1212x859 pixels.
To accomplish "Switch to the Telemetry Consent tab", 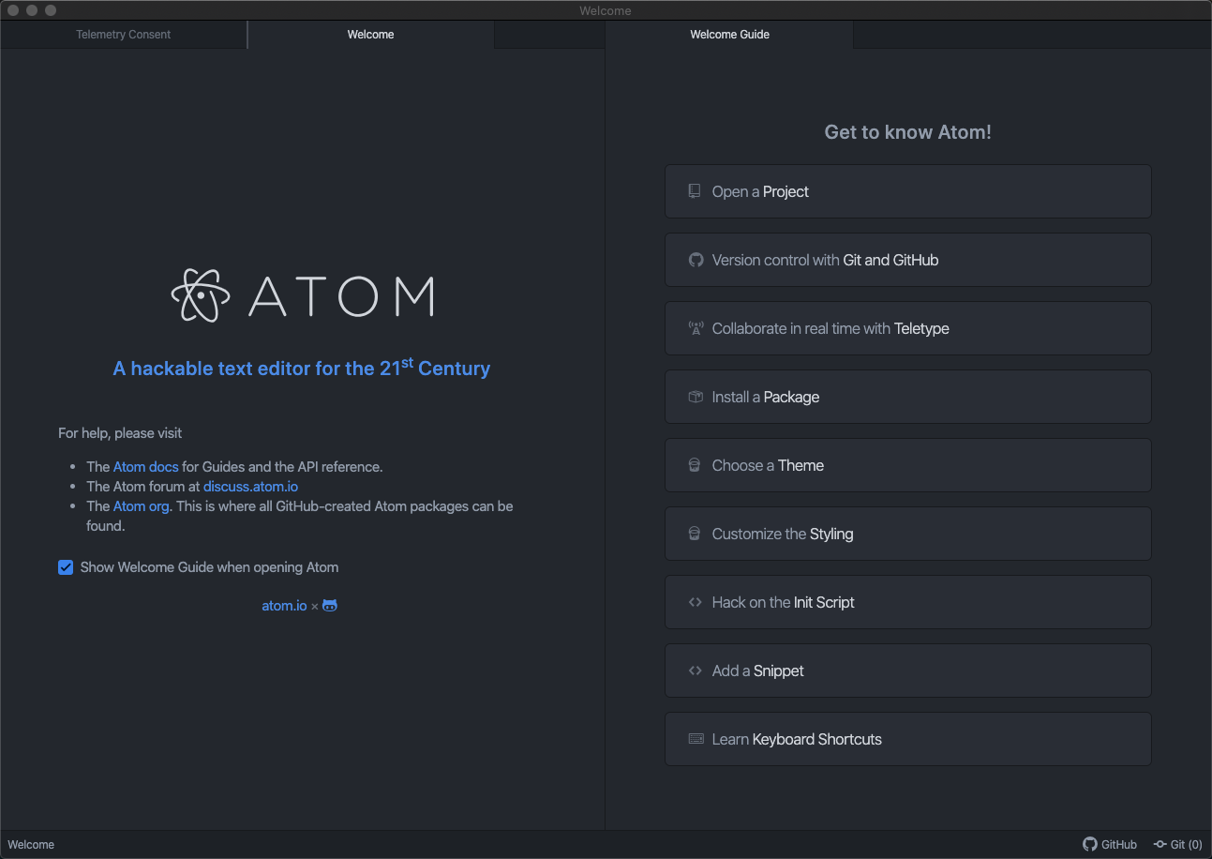I will (x=124, y=35).
